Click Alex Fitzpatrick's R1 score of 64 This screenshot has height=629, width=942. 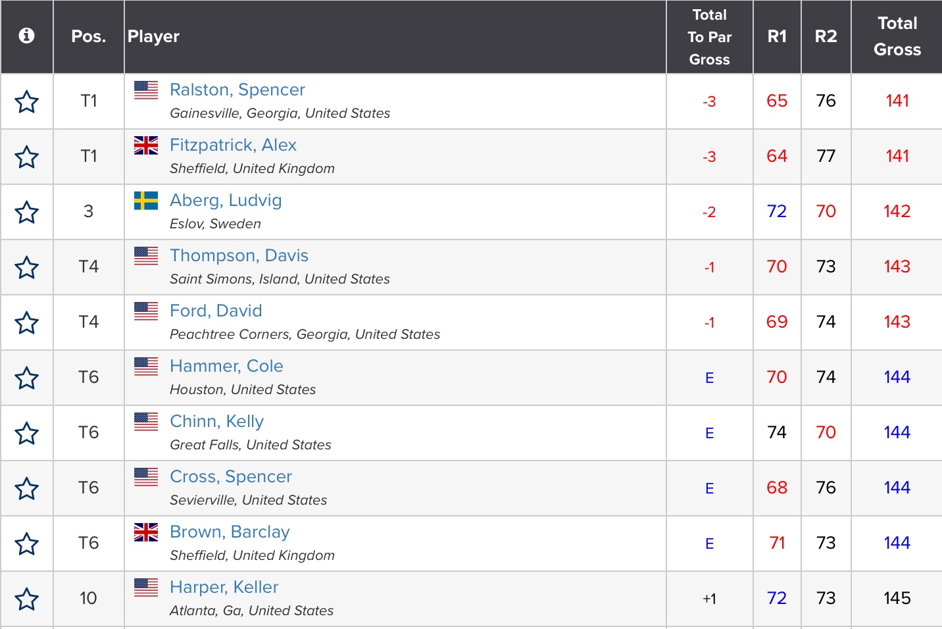(777, 156)
